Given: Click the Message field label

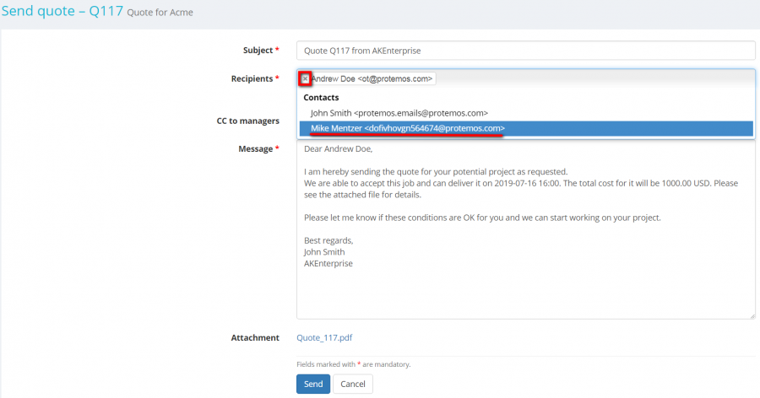Looking at the screenshot, I should click(x=254, y=148).
